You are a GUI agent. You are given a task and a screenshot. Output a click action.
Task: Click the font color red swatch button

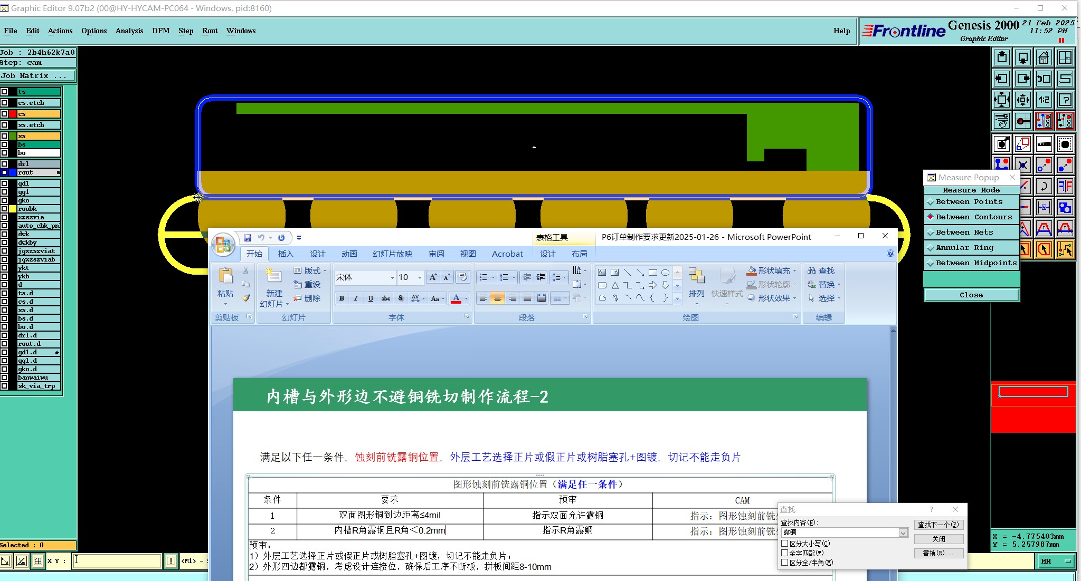click(456, 299)
